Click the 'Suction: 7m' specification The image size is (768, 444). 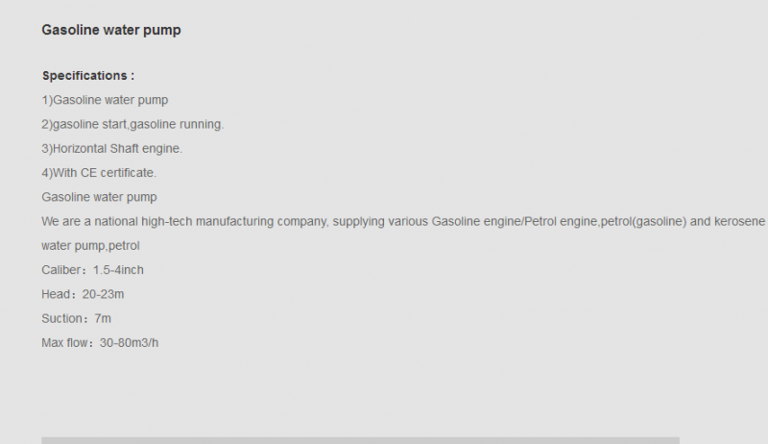pos(77,318)
